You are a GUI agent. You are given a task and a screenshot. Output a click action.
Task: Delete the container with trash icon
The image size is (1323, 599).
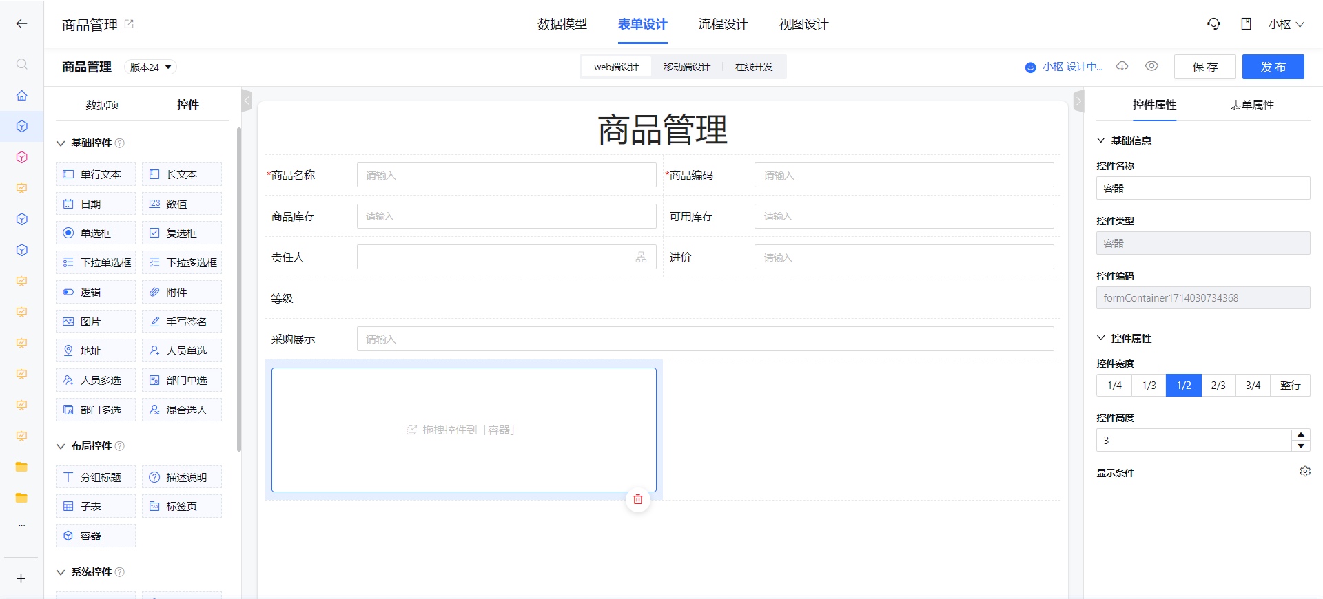point(638,499)
